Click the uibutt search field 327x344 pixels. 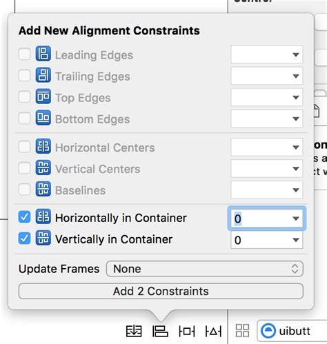[x=292, y=331]
